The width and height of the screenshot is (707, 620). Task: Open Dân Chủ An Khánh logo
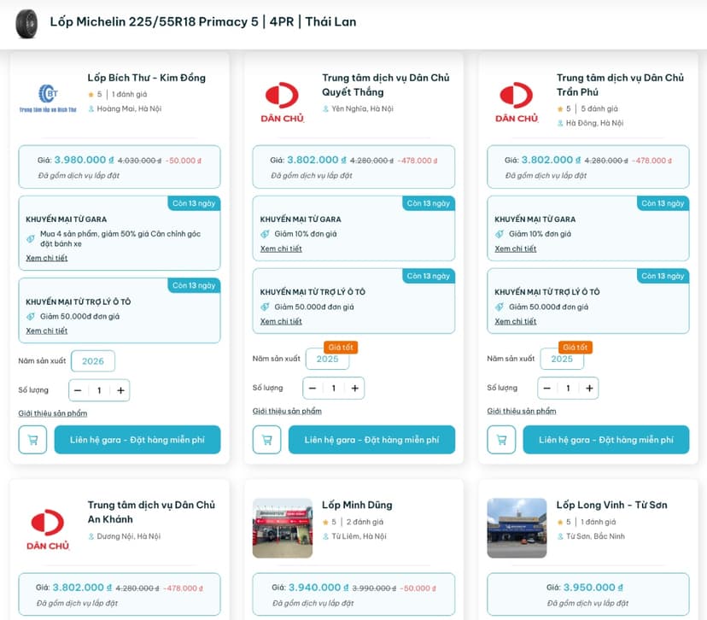[x=48, y=529]
